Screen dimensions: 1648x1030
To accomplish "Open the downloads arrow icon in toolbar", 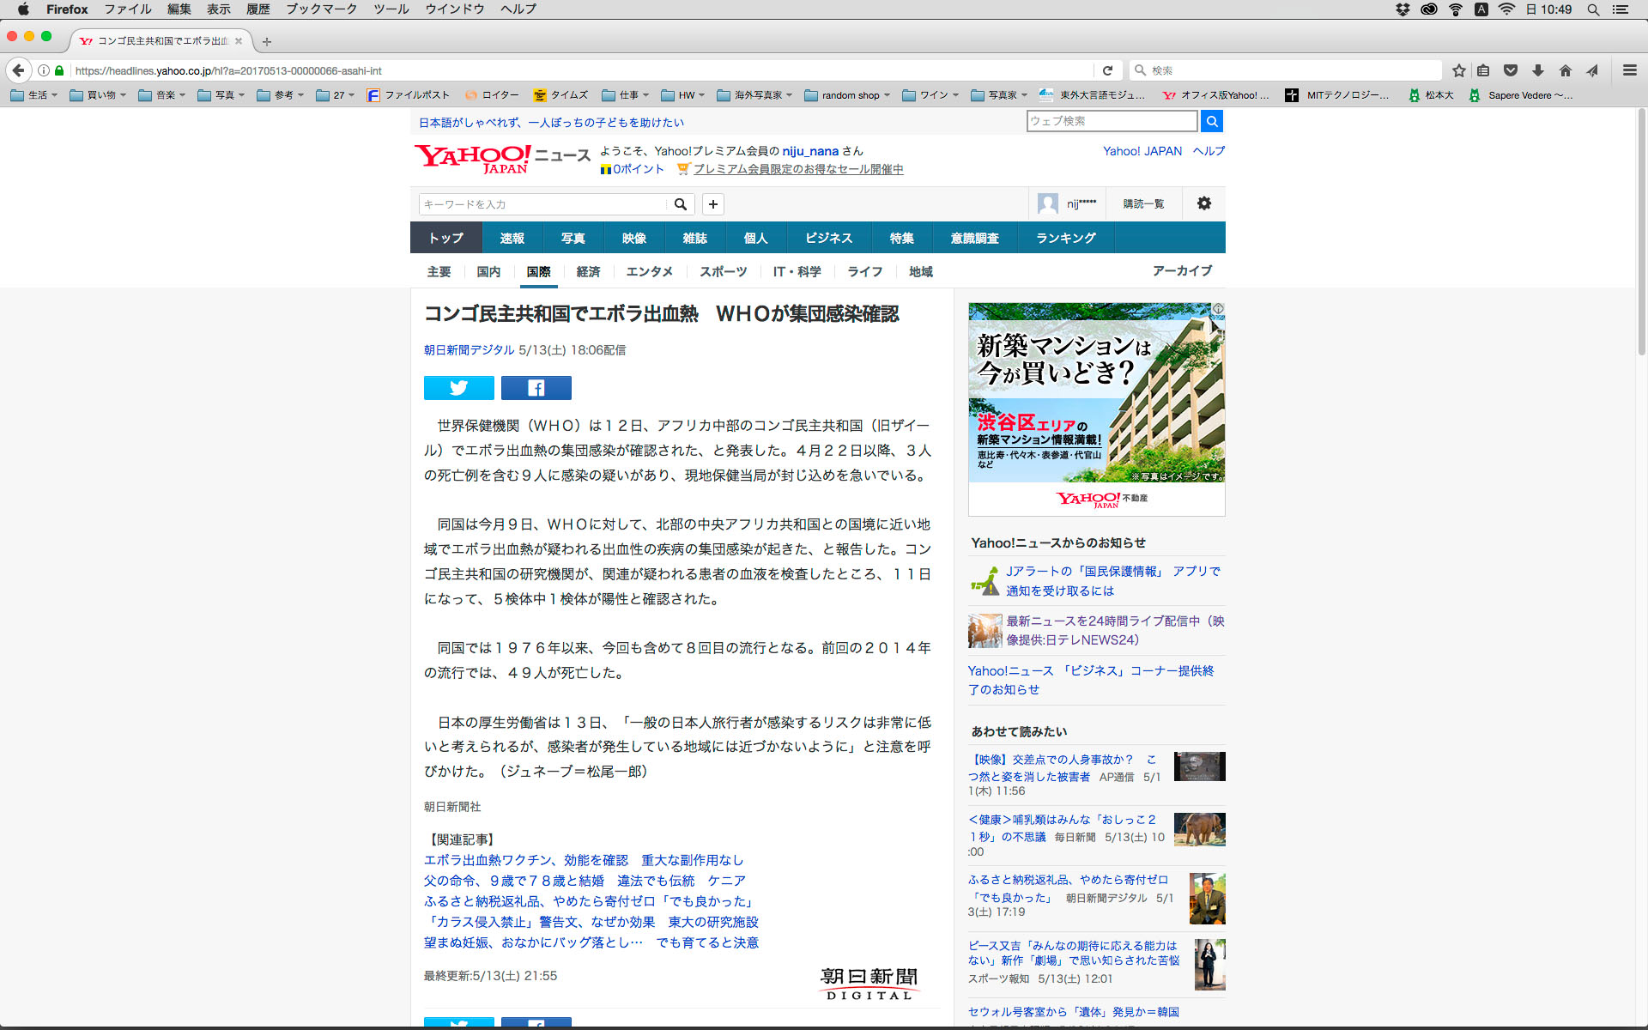I will coord(1537,70).
